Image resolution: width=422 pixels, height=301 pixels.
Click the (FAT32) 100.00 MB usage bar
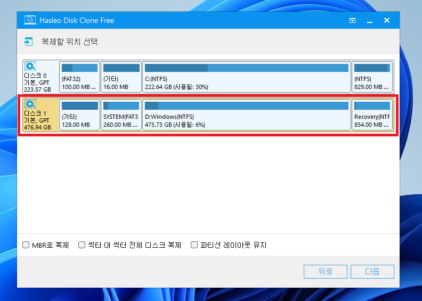click(80, 68)
